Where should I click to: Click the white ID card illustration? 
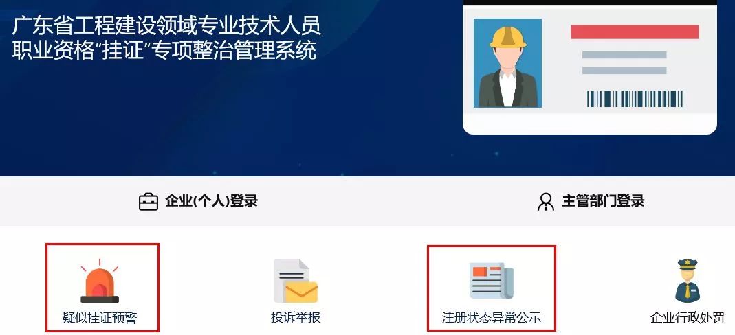590,68
